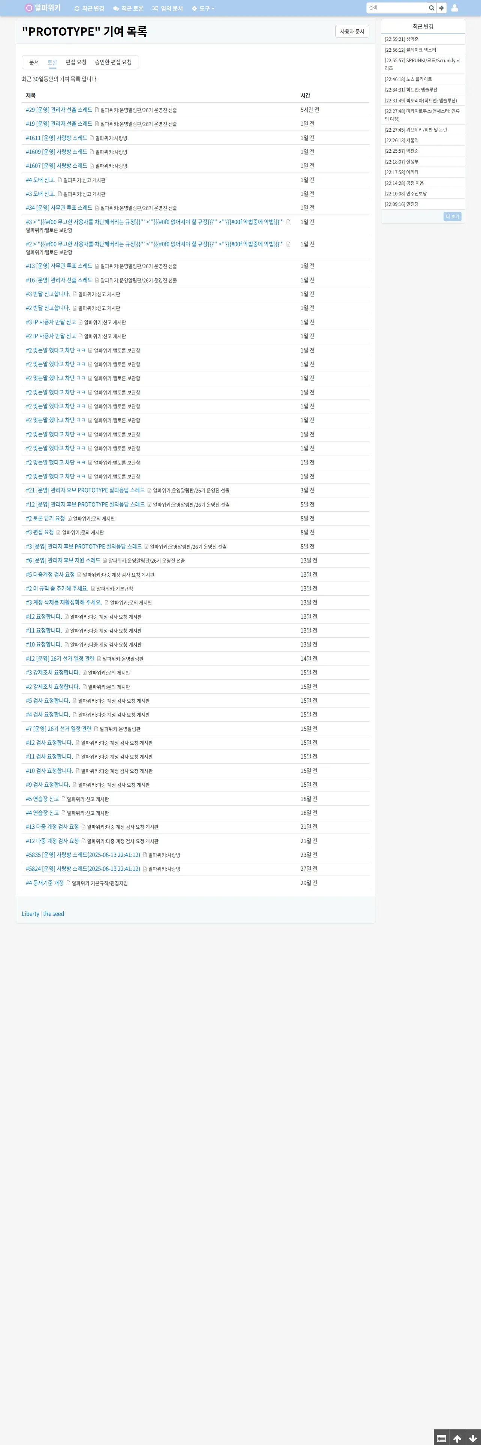
Task: Open #29 [운영] 관리자 선출 스레드
Action: point(59,110)
